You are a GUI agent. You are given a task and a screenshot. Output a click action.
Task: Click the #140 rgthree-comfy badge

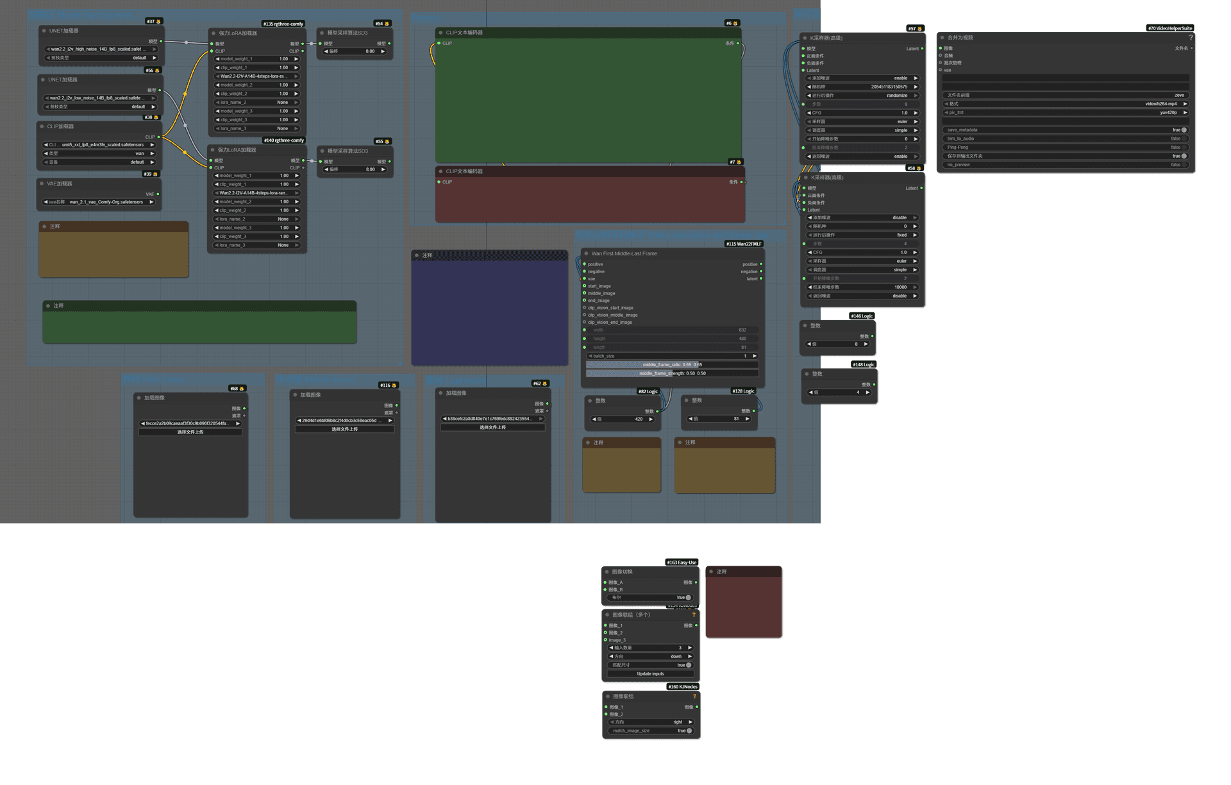[x=284, y=140]
